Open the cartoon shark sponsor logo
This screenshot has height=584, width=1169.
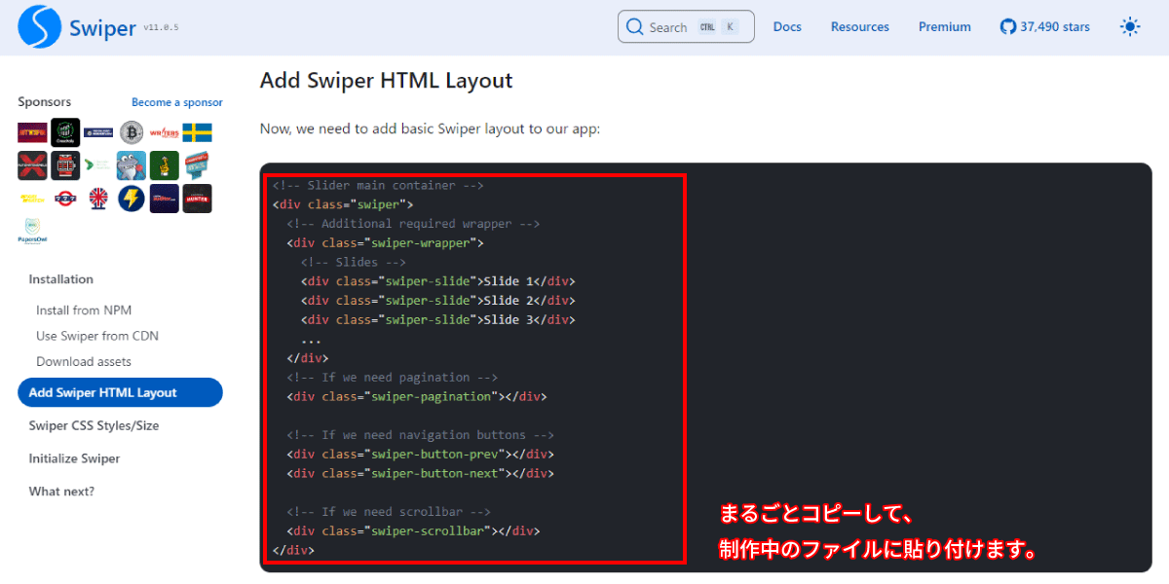(132, 165)
